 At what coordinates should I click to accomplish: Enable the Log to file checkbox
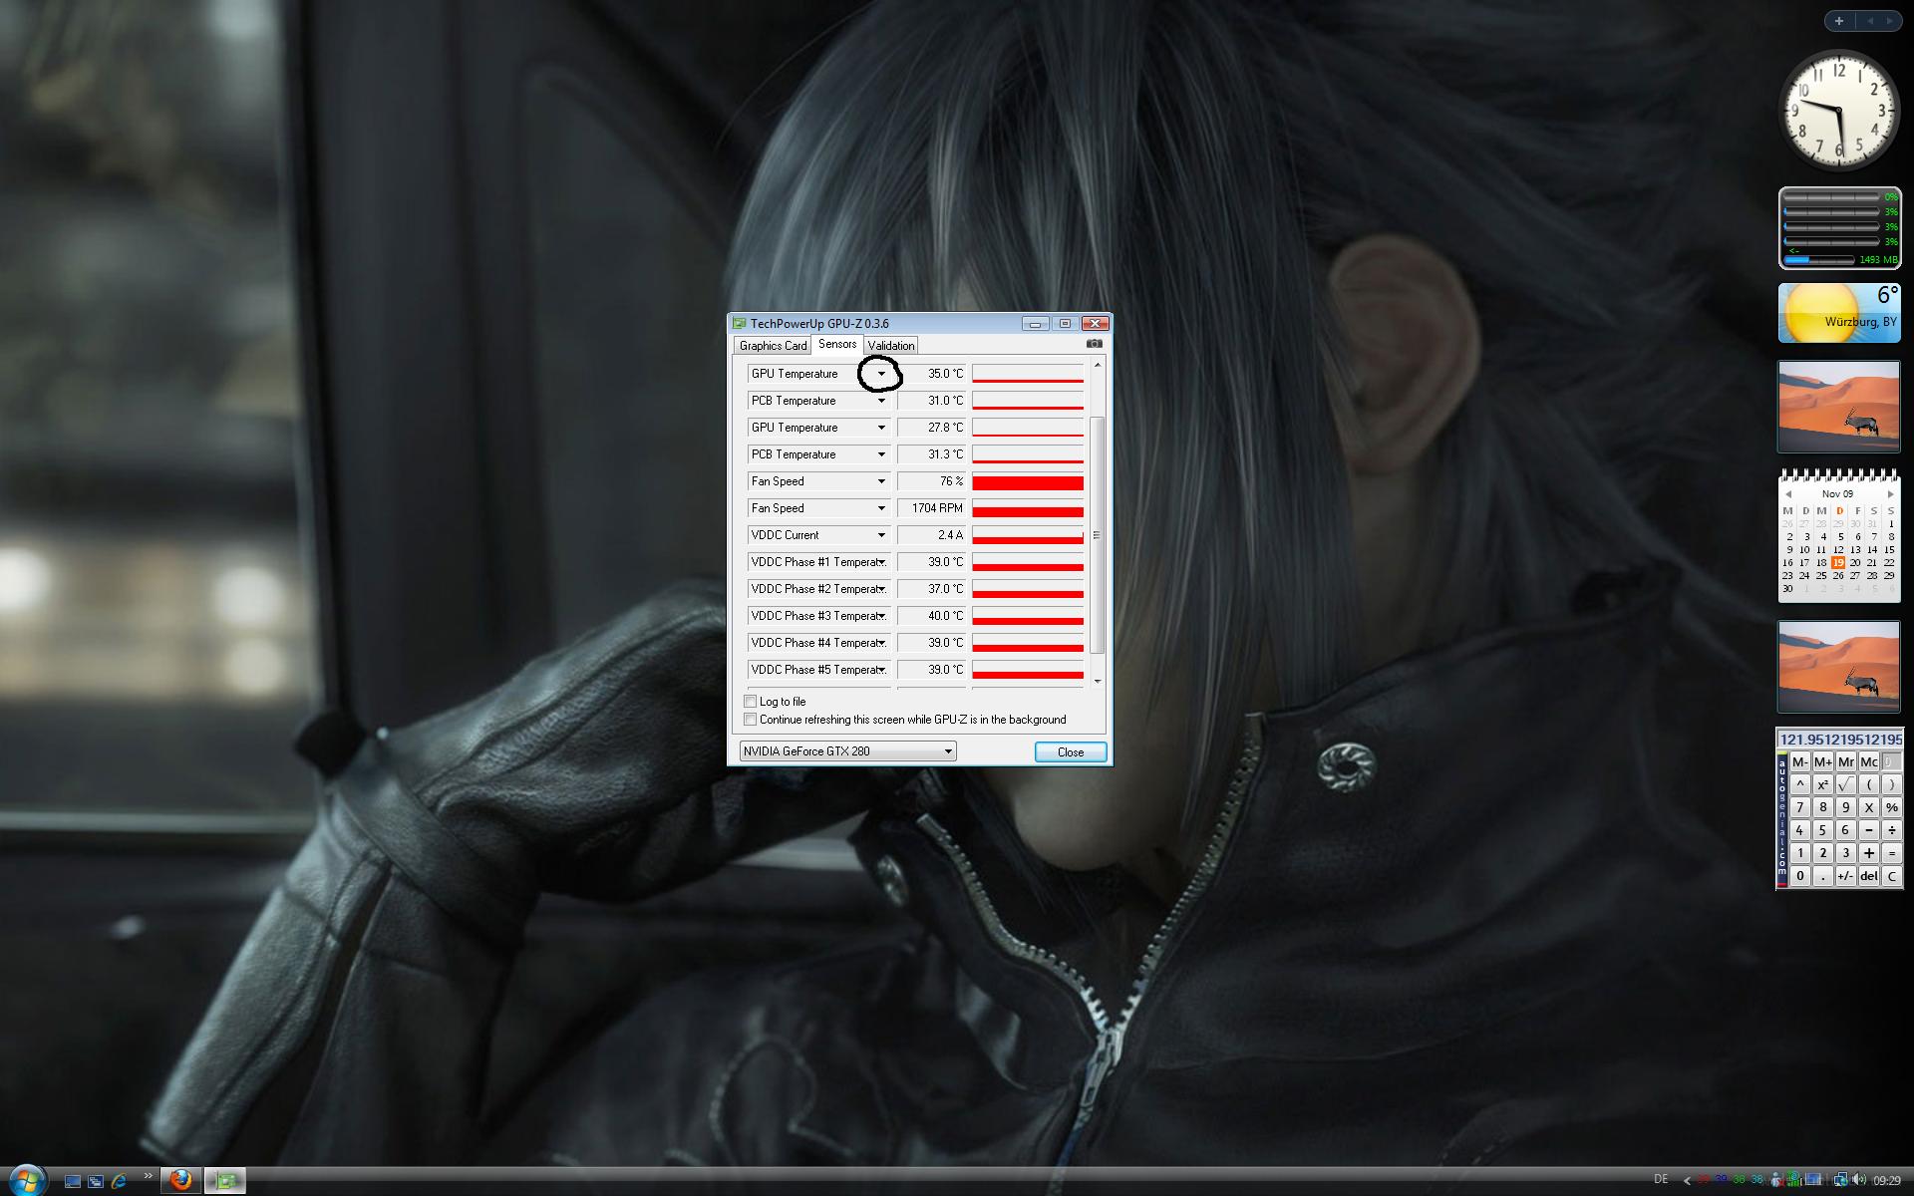(751, 702)
